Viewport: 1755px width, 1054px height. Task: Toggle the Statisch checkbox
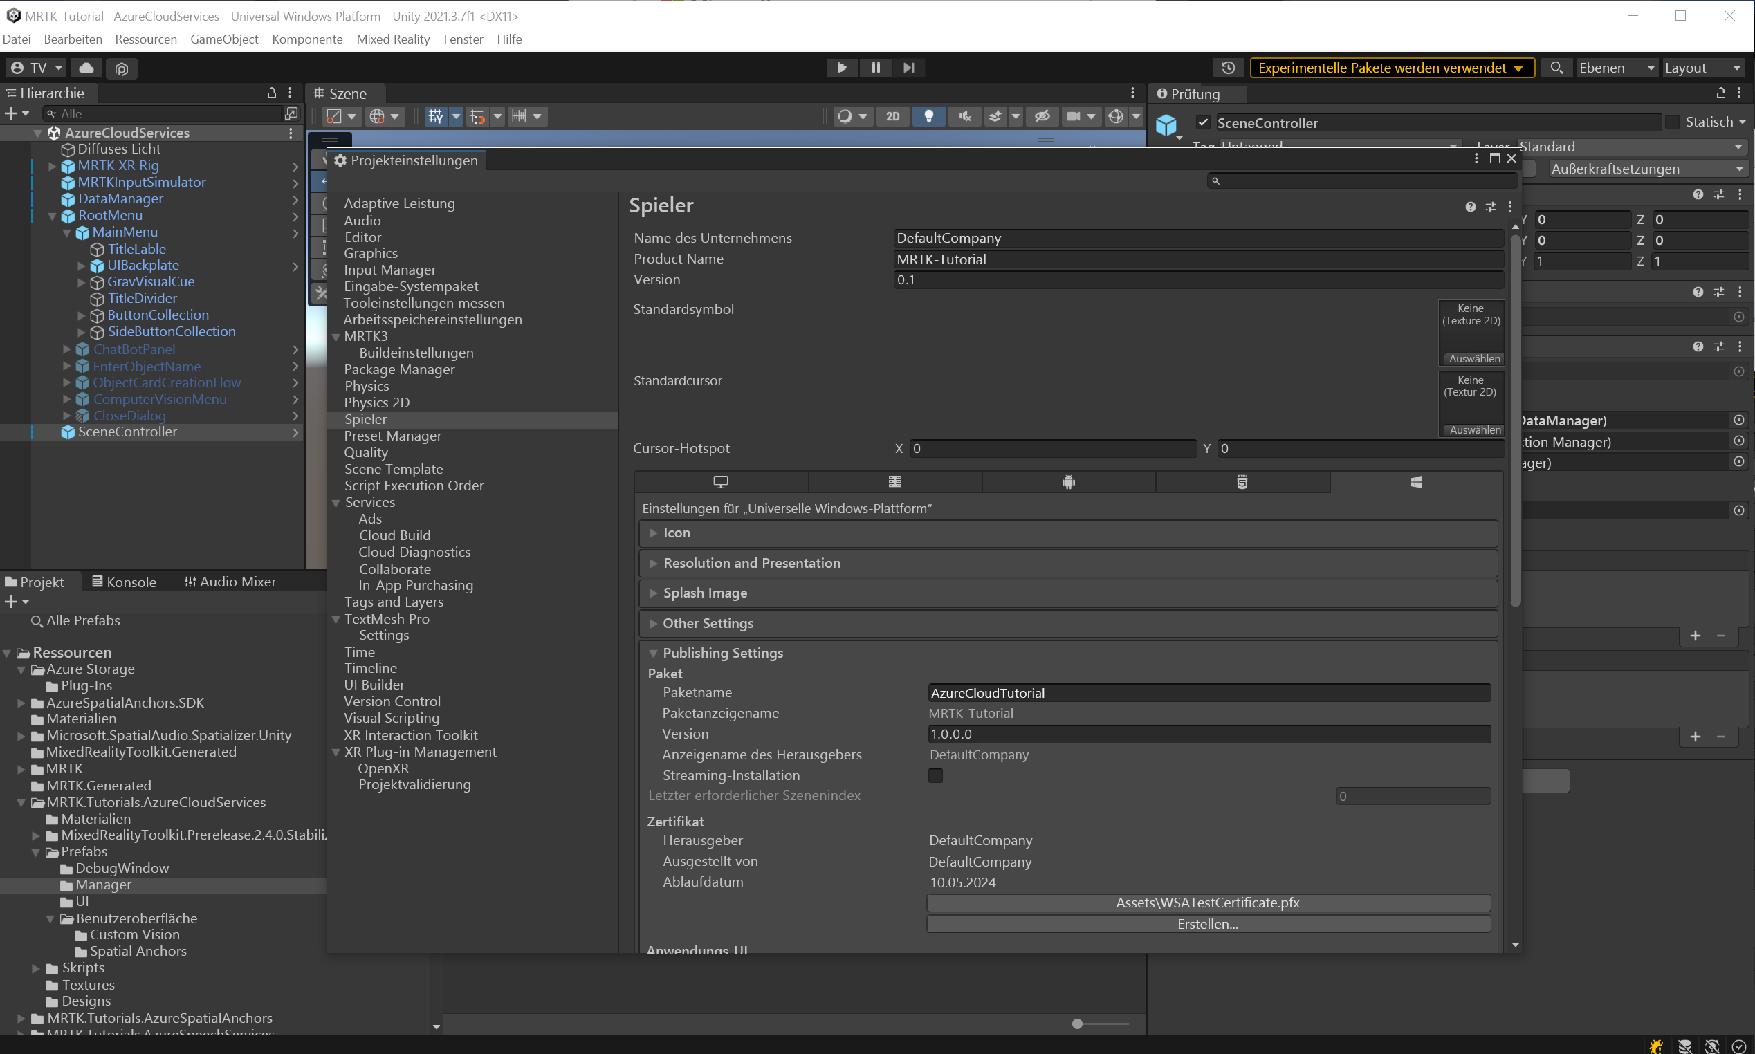click(1673, 122)
